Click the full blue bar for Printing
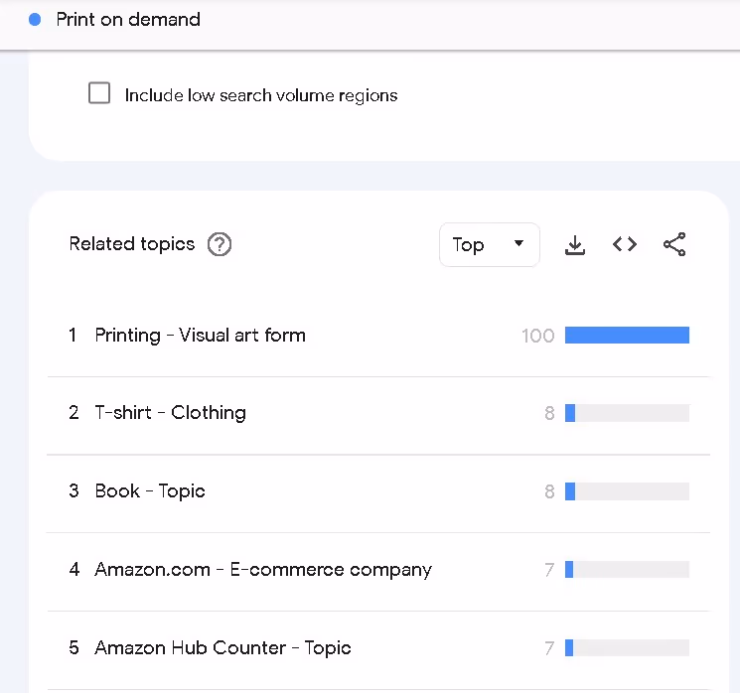Viewport: 740px width, 693px height. 627,335
